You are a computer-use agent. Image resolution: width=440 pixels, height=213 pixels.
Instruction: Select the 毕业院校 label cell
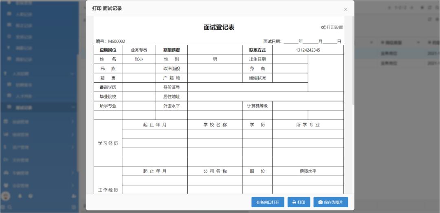(108, 97)
